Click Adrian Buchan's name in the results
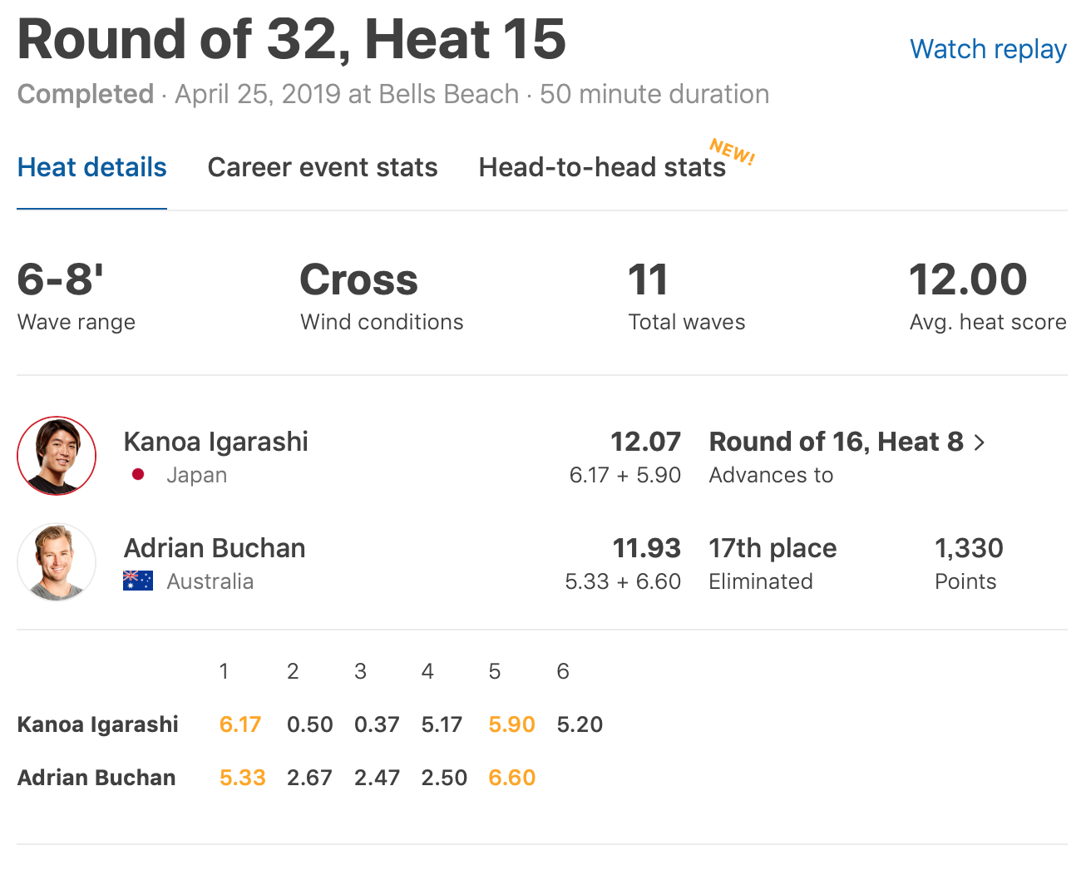 coord(215,548)
